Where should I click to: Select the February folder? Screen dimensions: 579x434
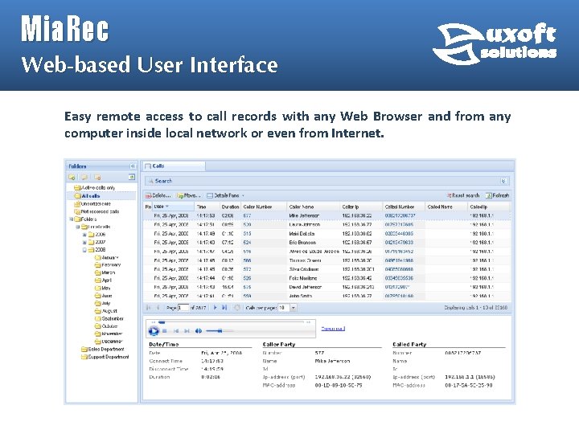[108, 265]
